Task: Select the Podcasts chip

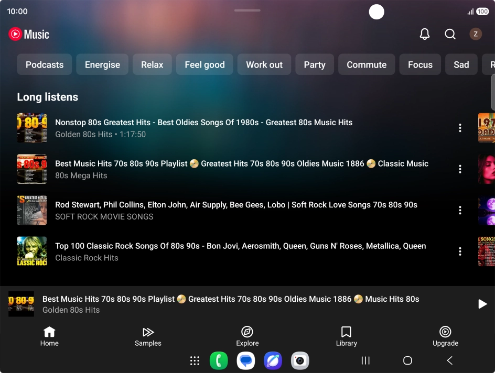Action: (45, 64)
